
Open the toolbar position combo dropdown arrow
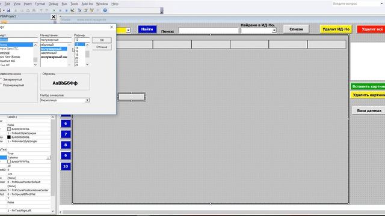162,10
